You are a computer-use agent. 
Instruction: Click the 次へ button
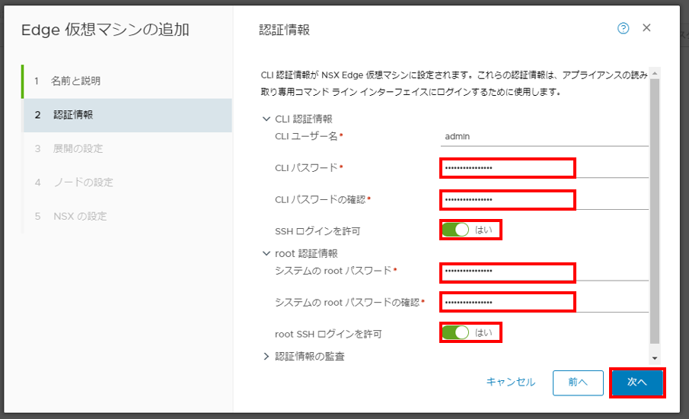pos(637,382)
